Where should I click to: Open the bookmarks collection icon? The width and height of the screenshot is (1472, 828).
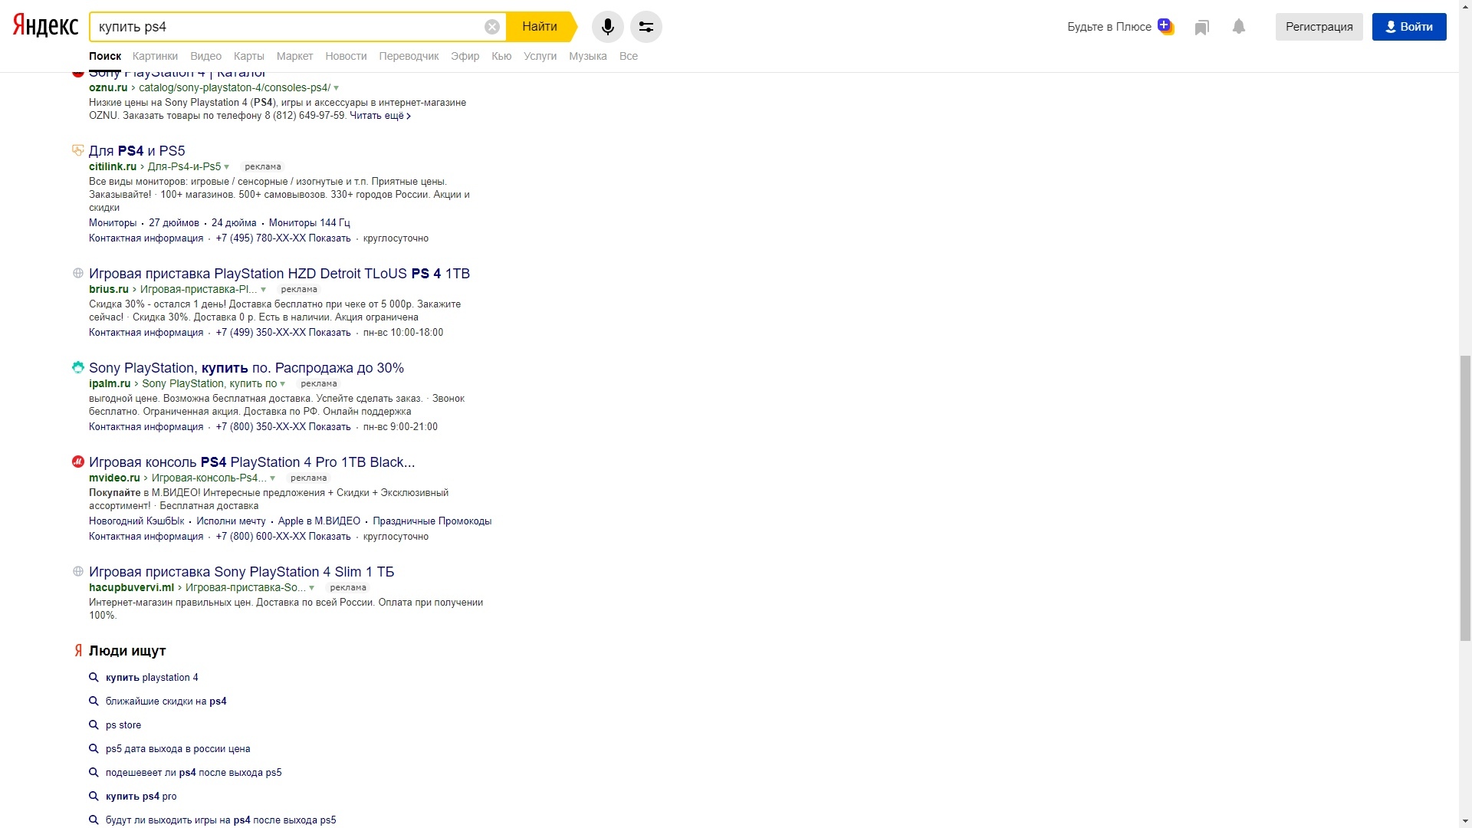tap(1201, 28)
